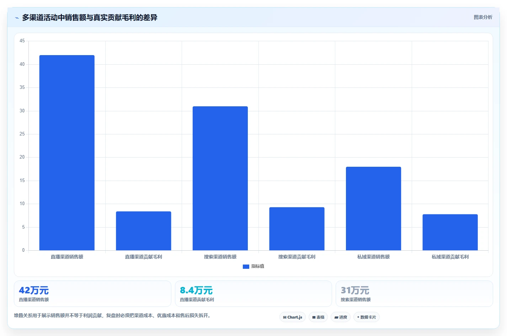This screenshot has width=507, height=336.
Task: Select the 直播渠道贡献毛利 bar
Action: coord(144,231)
